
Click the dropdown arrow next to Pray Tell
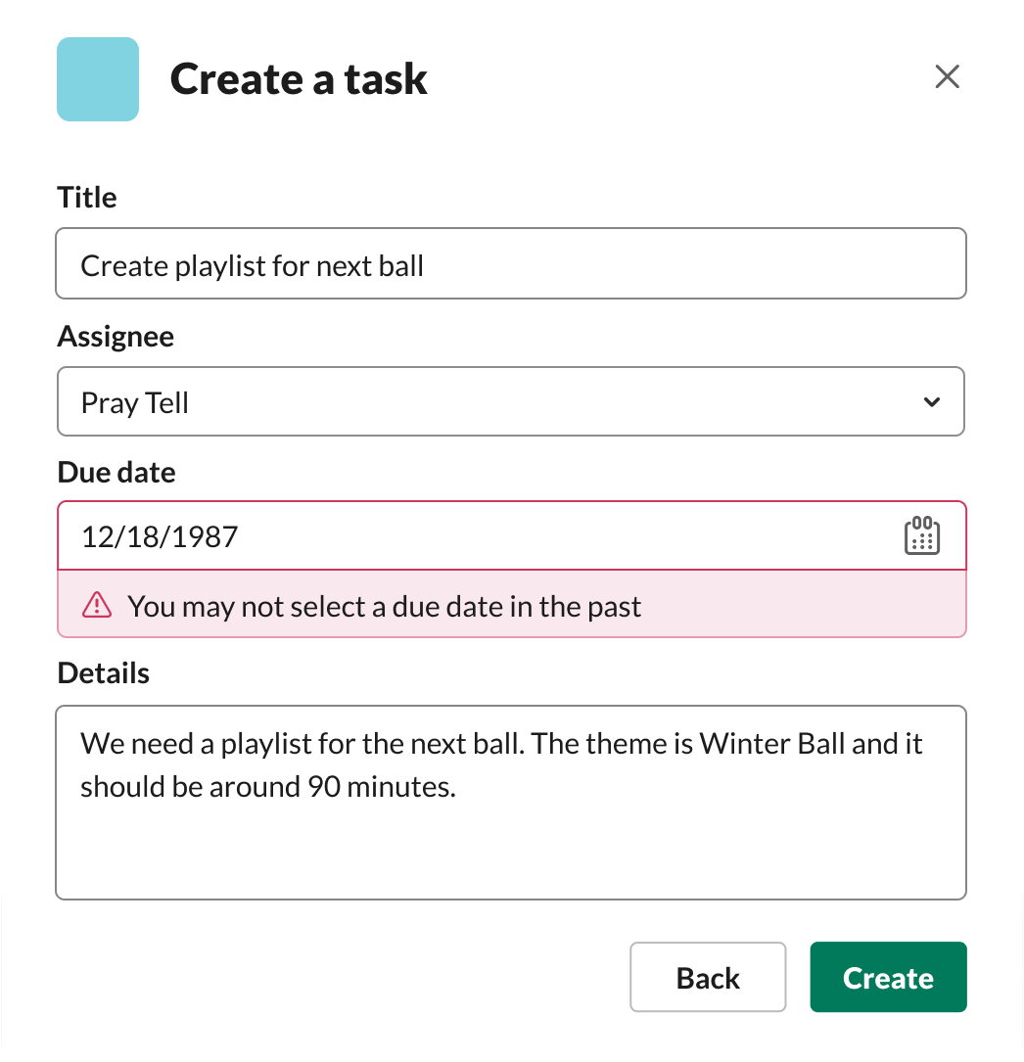pos(932,401)
